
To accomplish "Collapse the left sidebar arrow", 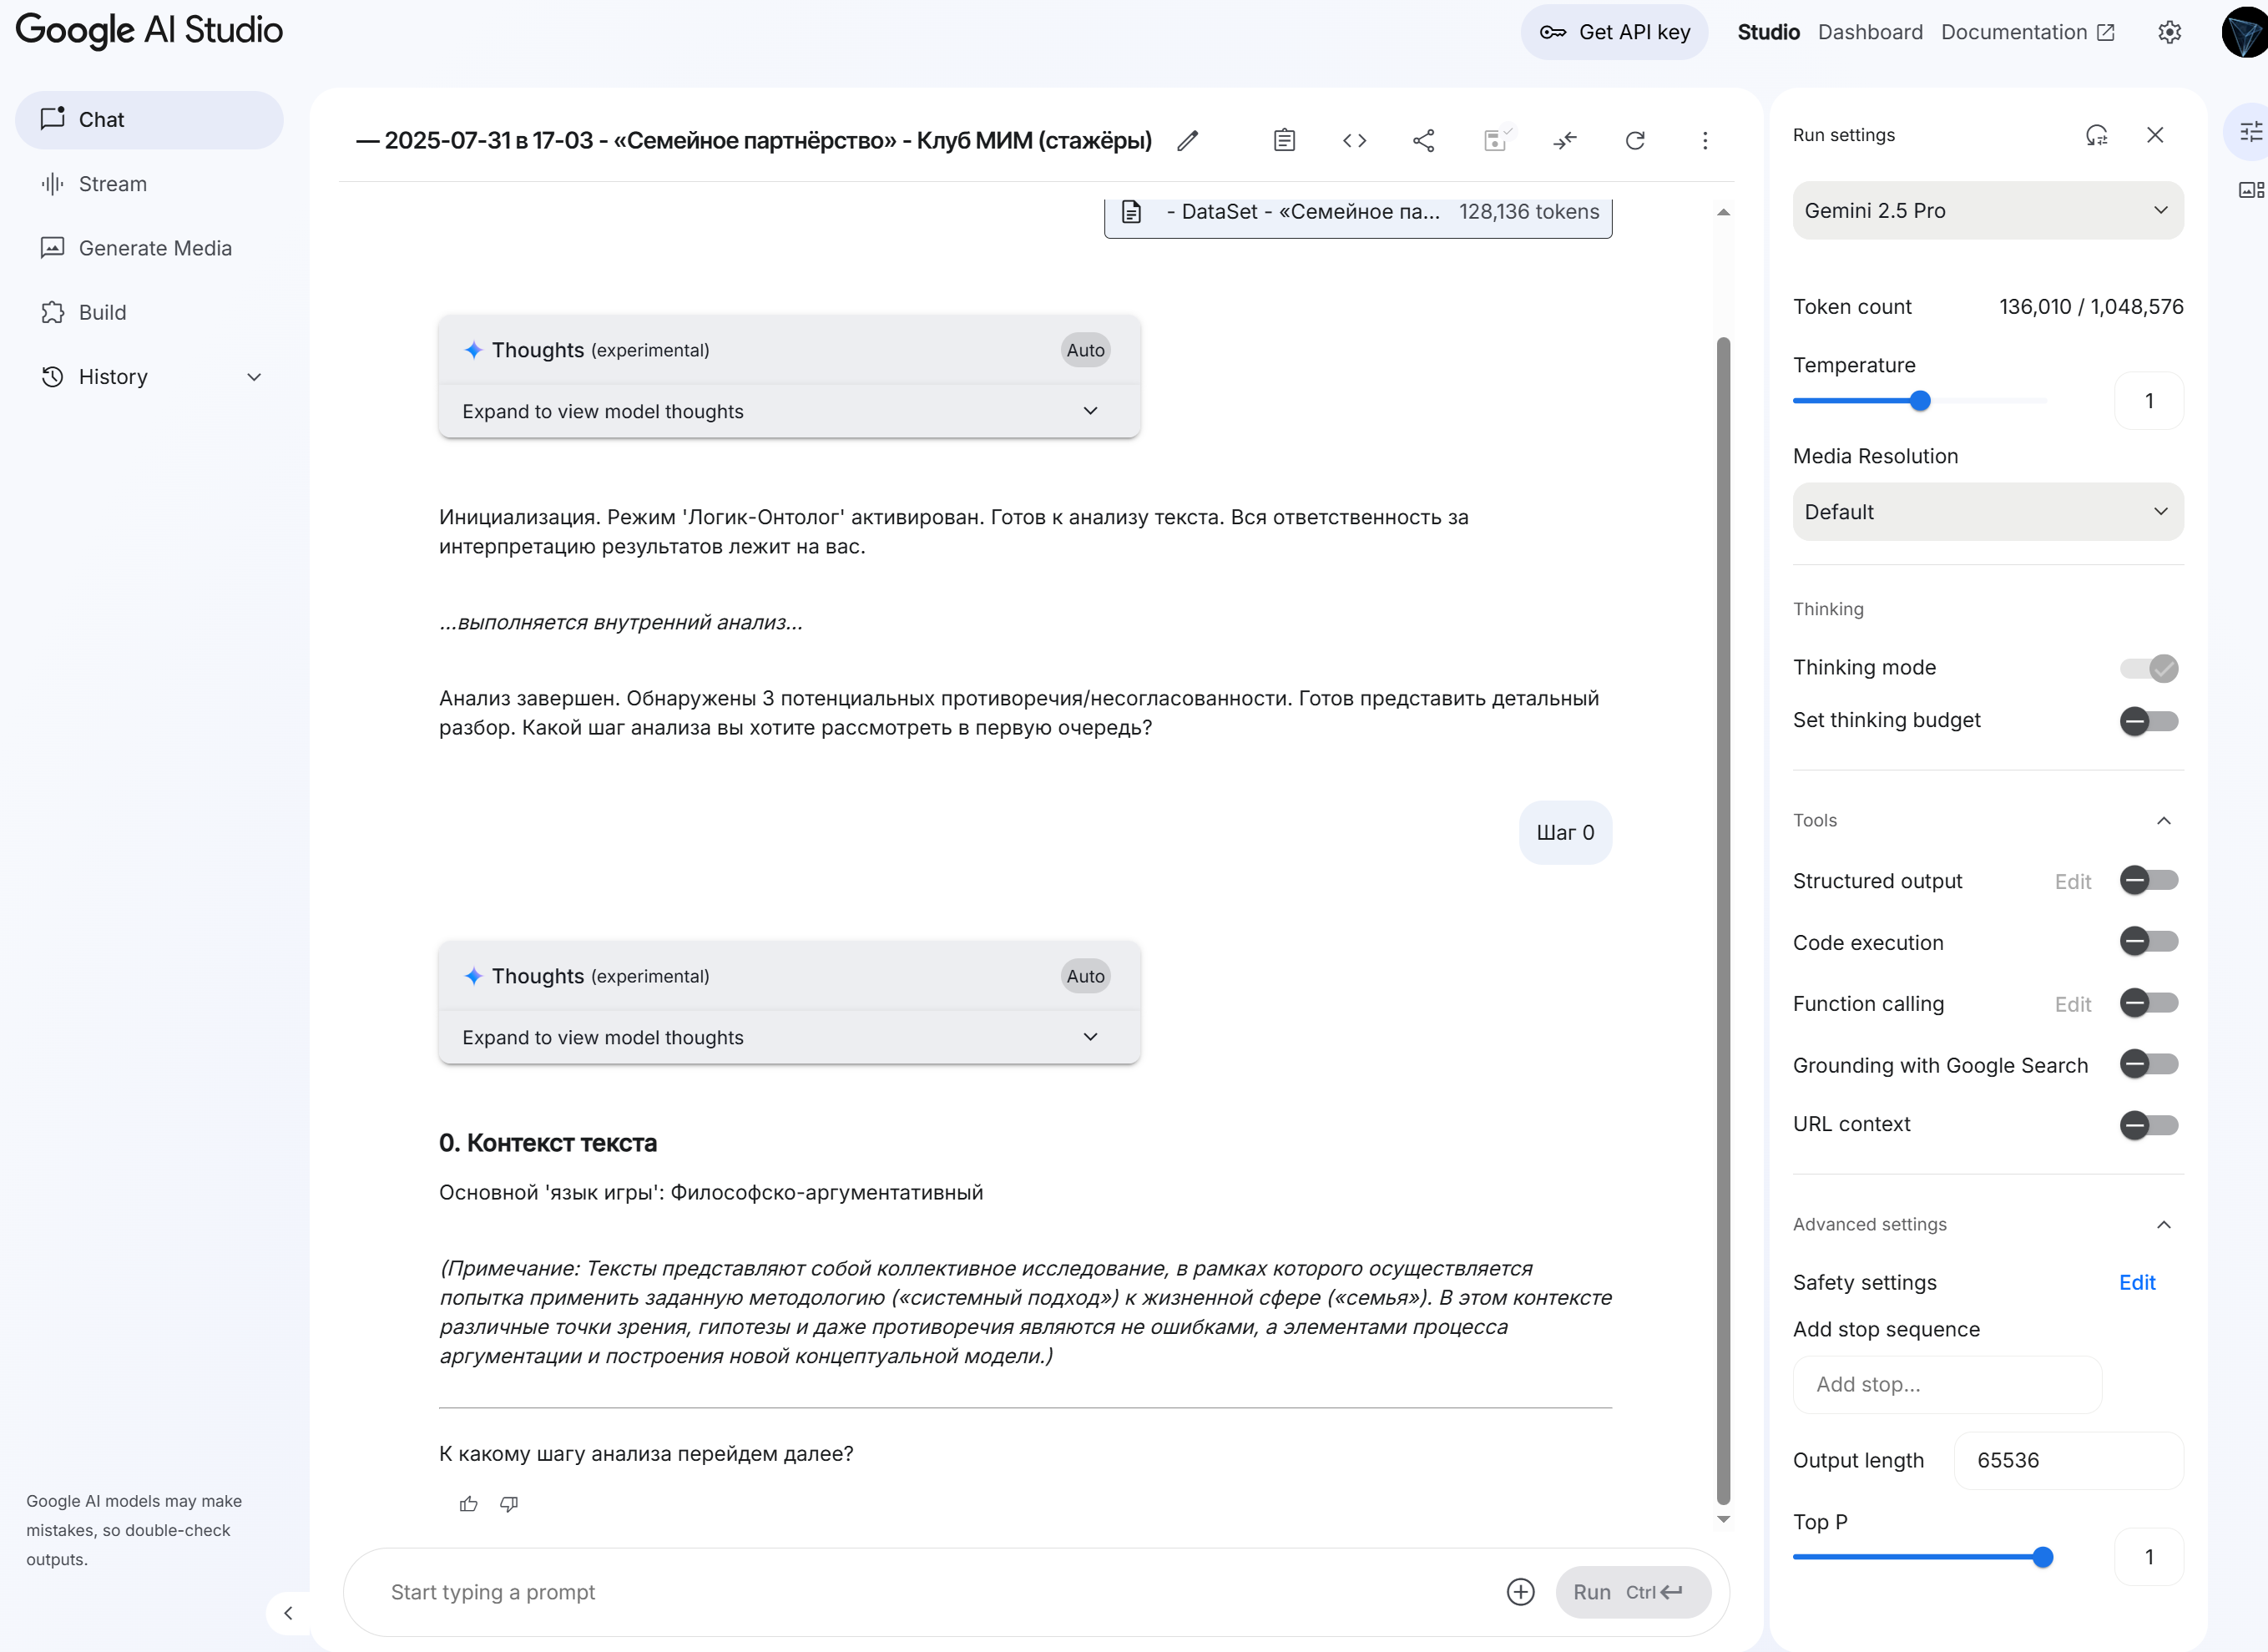I will click(288, 1613).
